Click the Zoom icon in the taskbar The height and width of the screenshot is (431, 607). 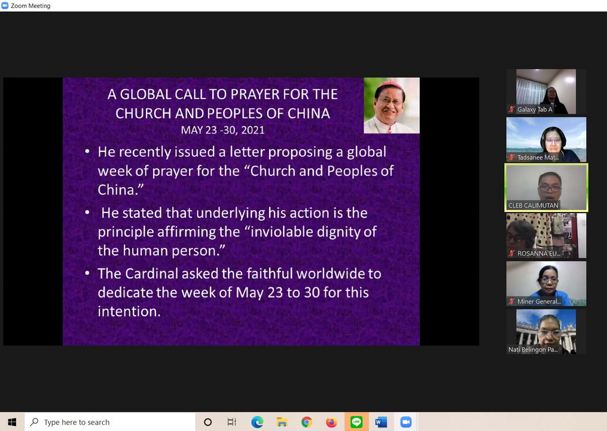tap(406, 422)
